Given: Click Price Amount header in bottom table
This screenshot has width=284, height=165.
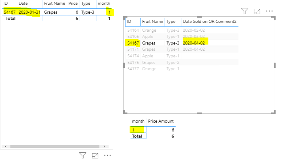Looking at the screenshot, I should (161, 121).
